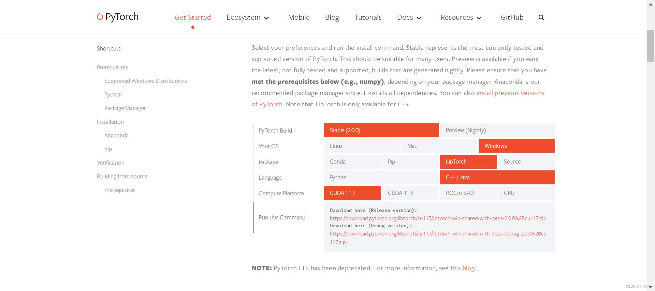Screen dimensions: 655x291
Task: Click the 'Compute Platform' row label
Action: pyautogui.click(x=281, y=193)
